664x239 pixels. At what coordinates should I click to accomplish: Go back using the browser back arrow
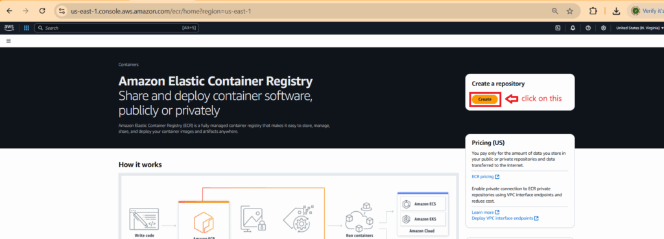[x=9, y=11]
